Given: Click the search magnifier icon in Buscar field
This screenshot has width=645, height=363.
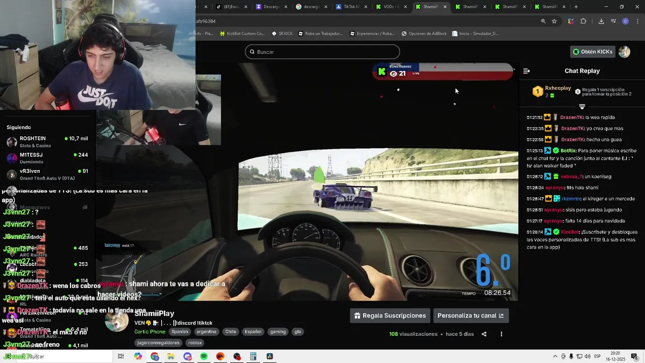Looking at the screenshot, I should click(x=252, y=52).
